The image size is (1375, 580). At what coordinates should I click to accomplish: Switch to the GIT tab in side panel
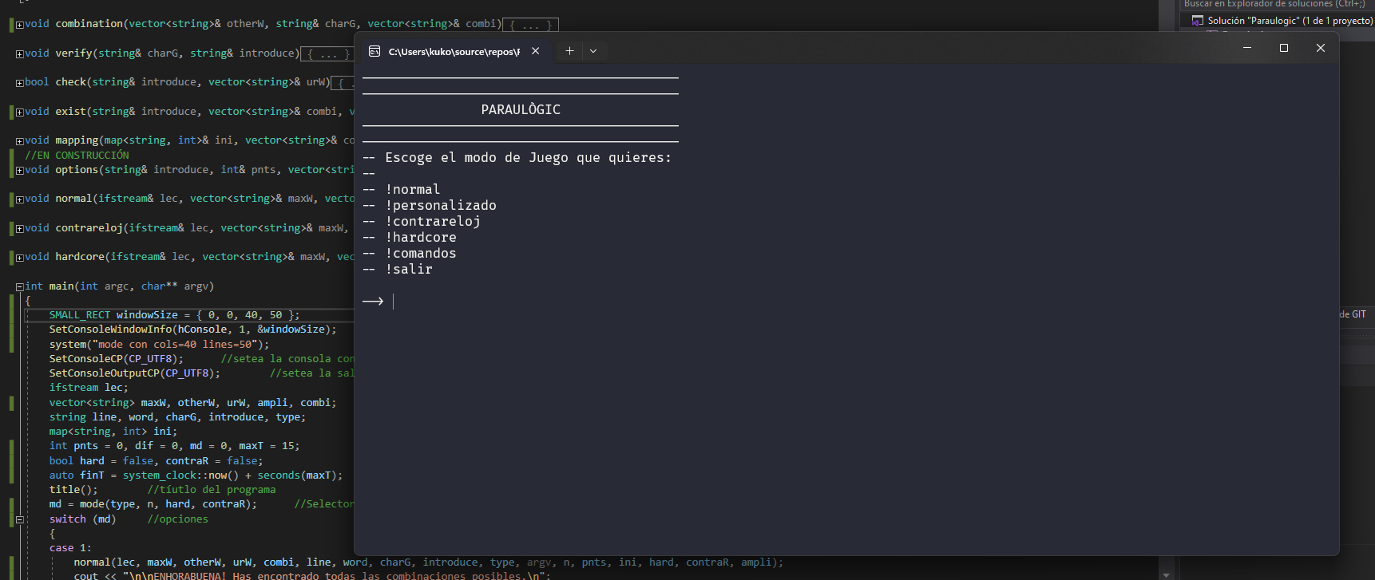pos(1353,314)
